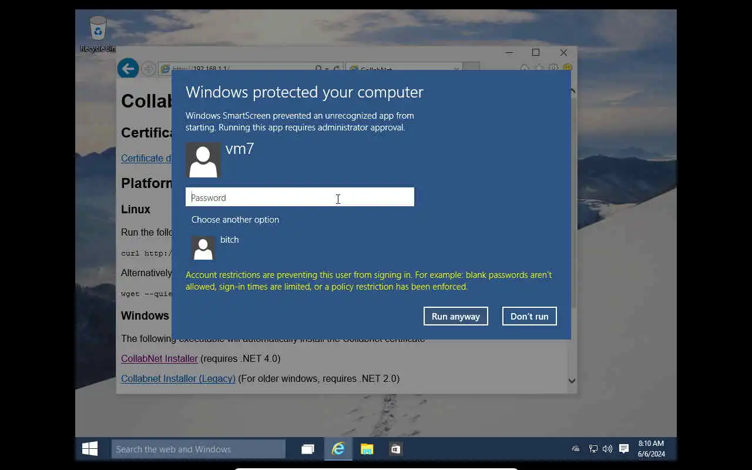The width and height of the screenshot is (752, 470).
Task: Click the Internet Explorer forward arrow
Action: tap(149, 69)
